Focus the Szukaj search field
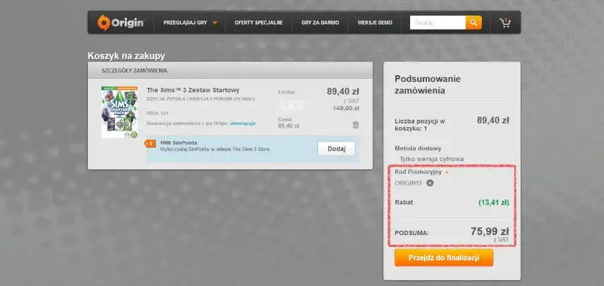The image size is (604, 286). click(x=438, y=23)
